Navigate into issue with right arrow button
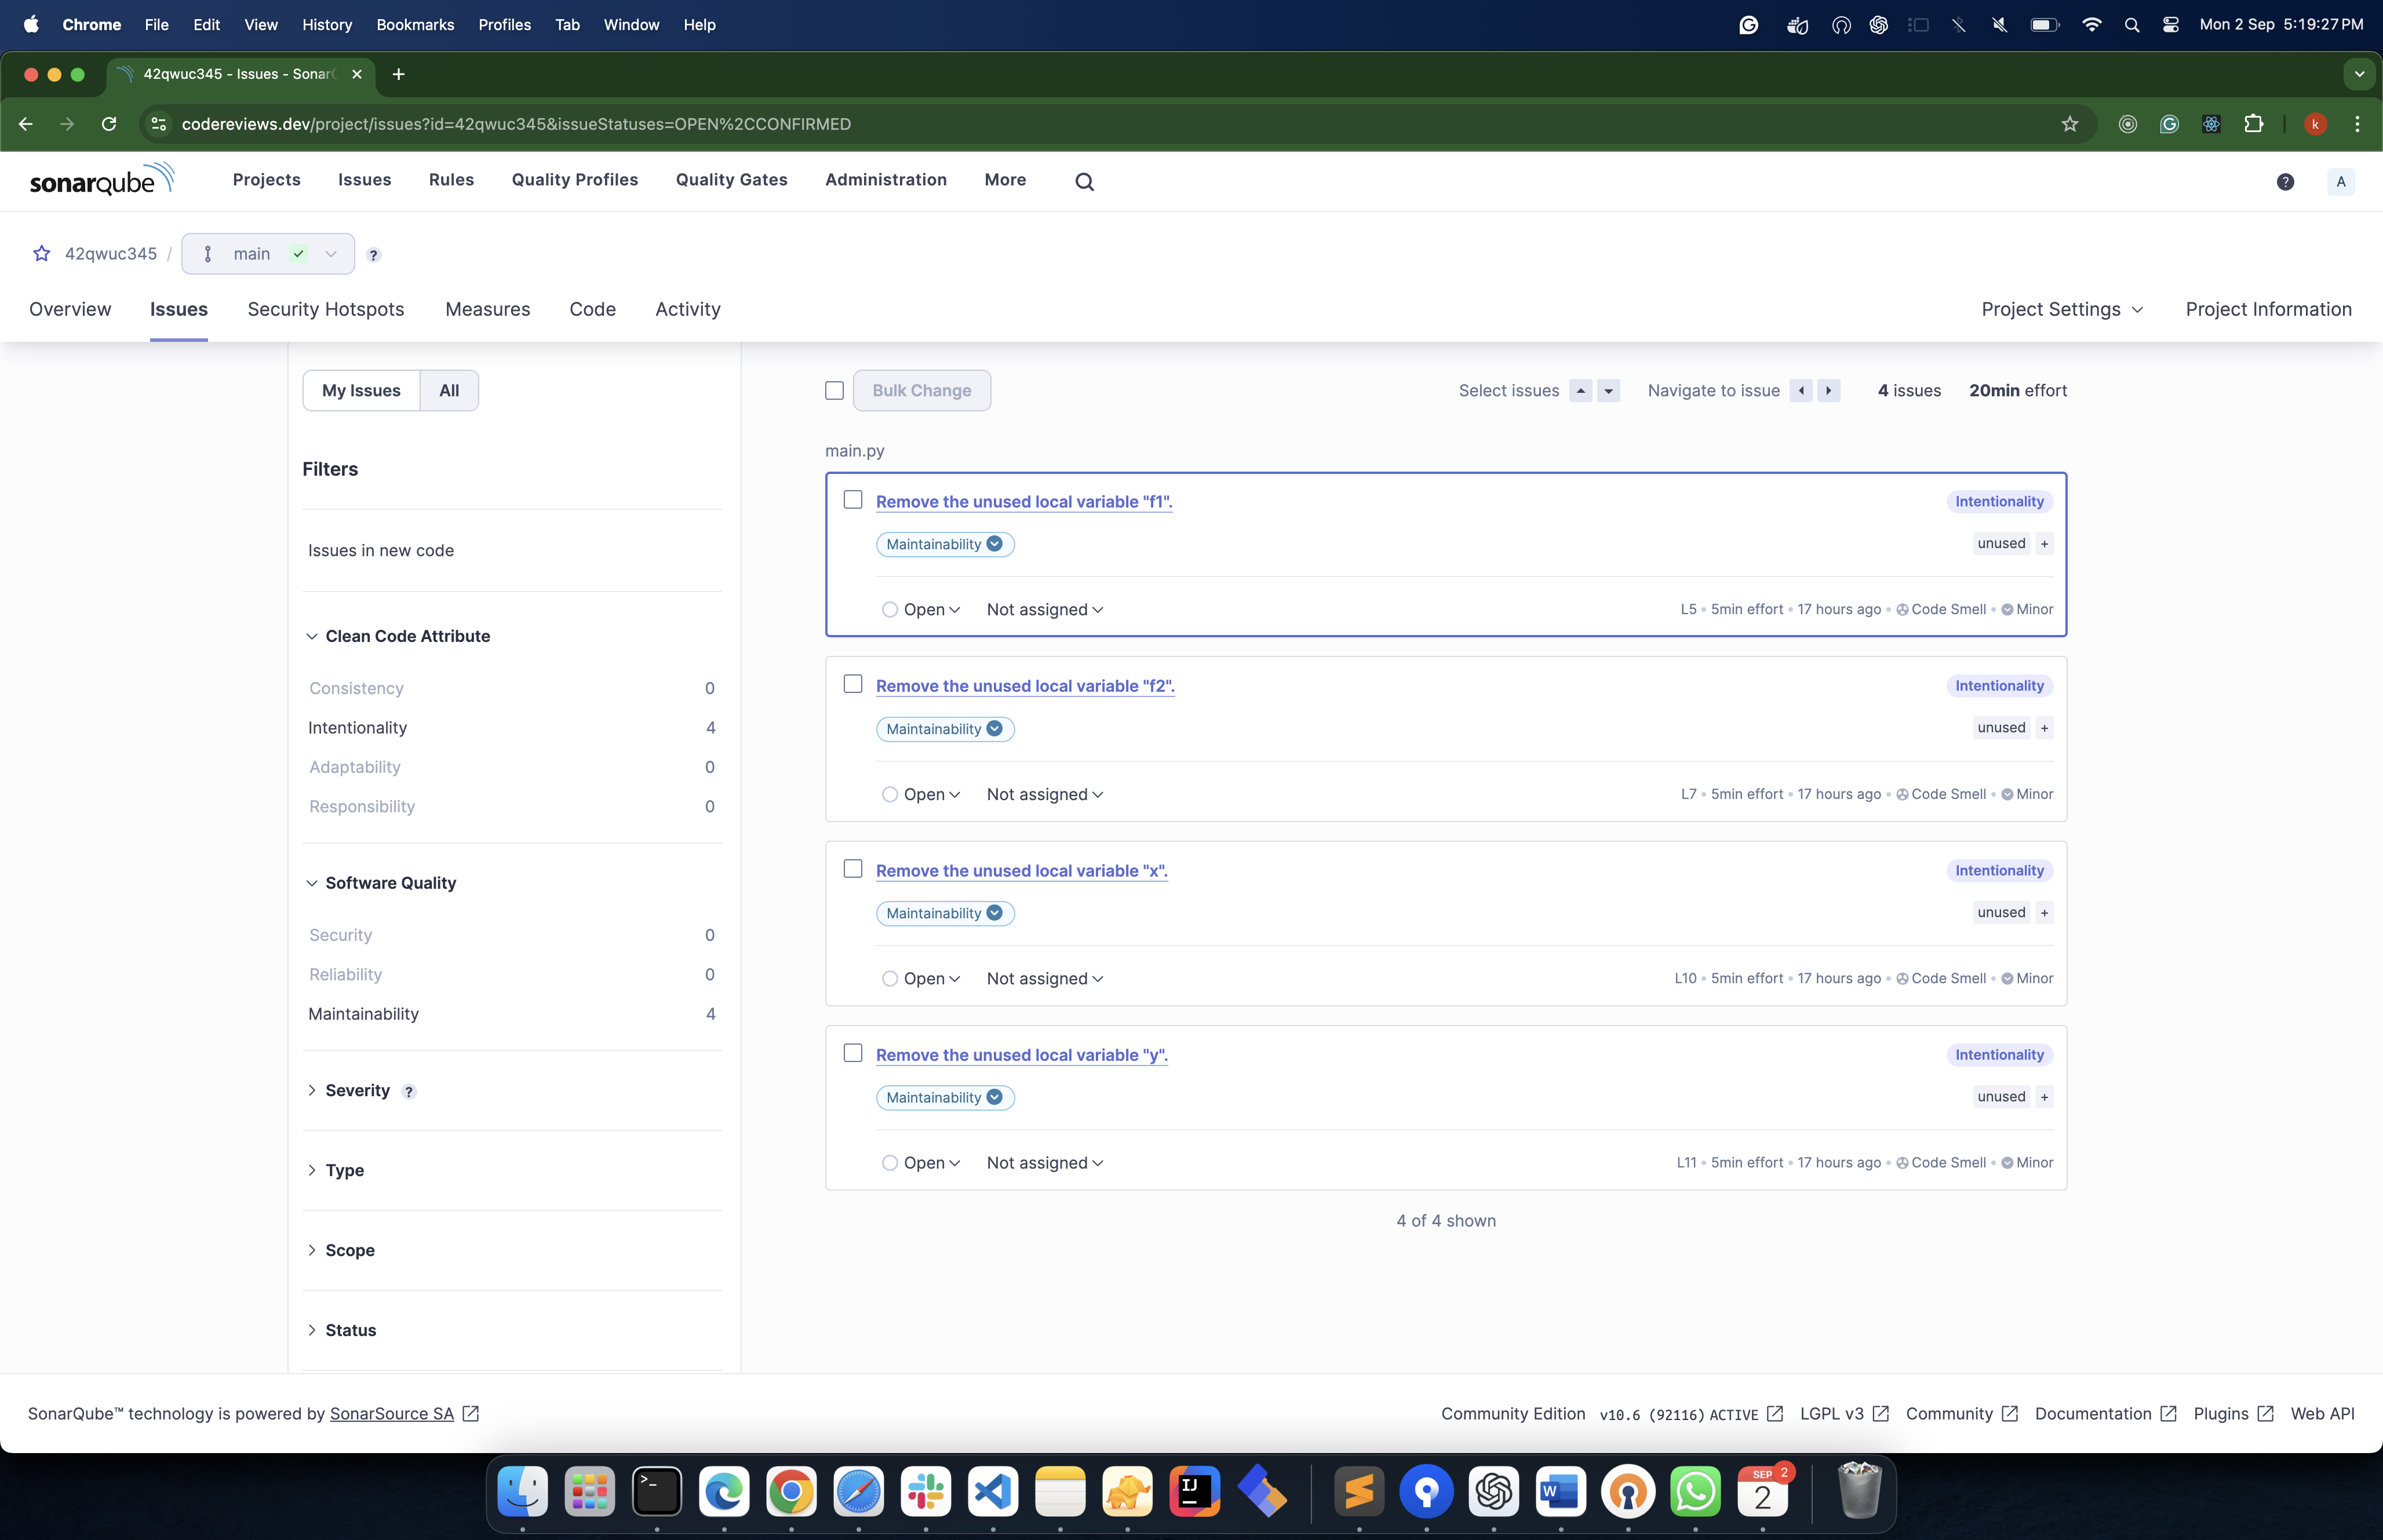The height and width of the screenshot is (1540, 2383). click(1829, 391)
